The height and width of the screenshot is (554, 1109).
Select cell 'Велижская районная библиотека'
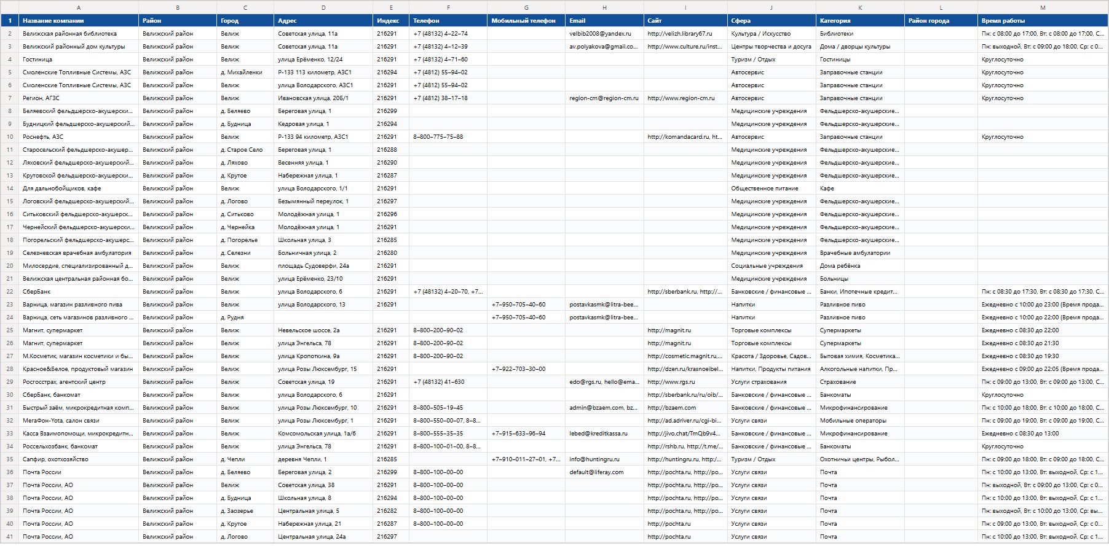[79, 34]
